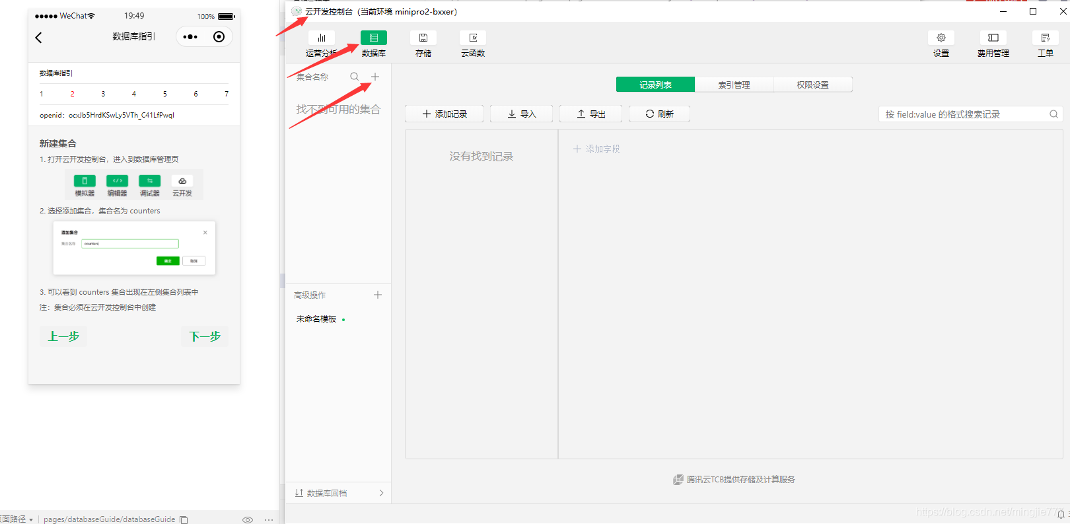1070x524 pixels.
Task: Select step 6 in database guide
Action: tap(196, 94)
